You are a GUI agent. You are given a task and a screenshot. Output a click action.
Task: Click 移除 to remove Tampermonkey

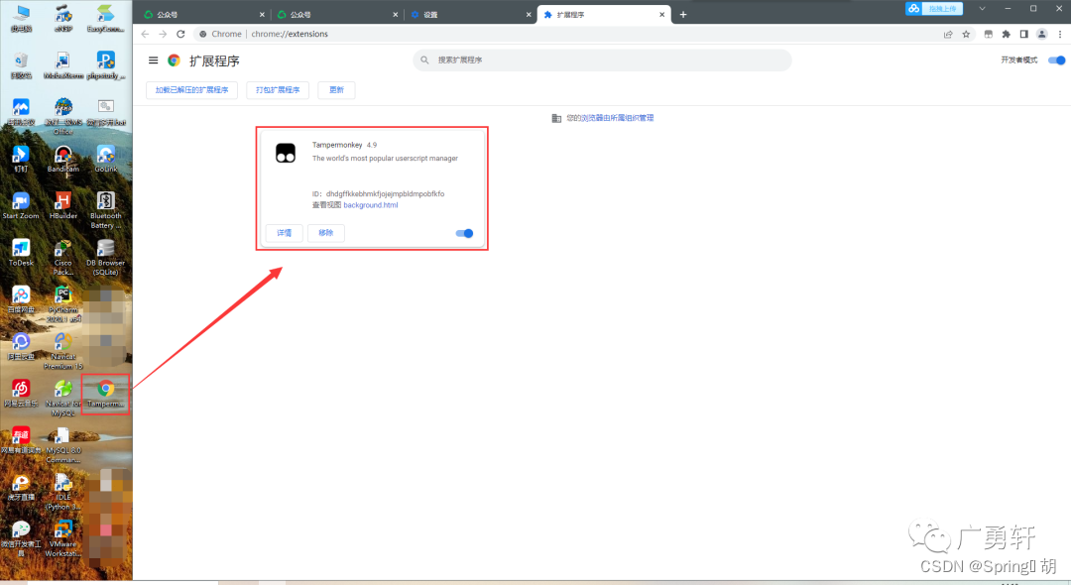click(326, 233)
